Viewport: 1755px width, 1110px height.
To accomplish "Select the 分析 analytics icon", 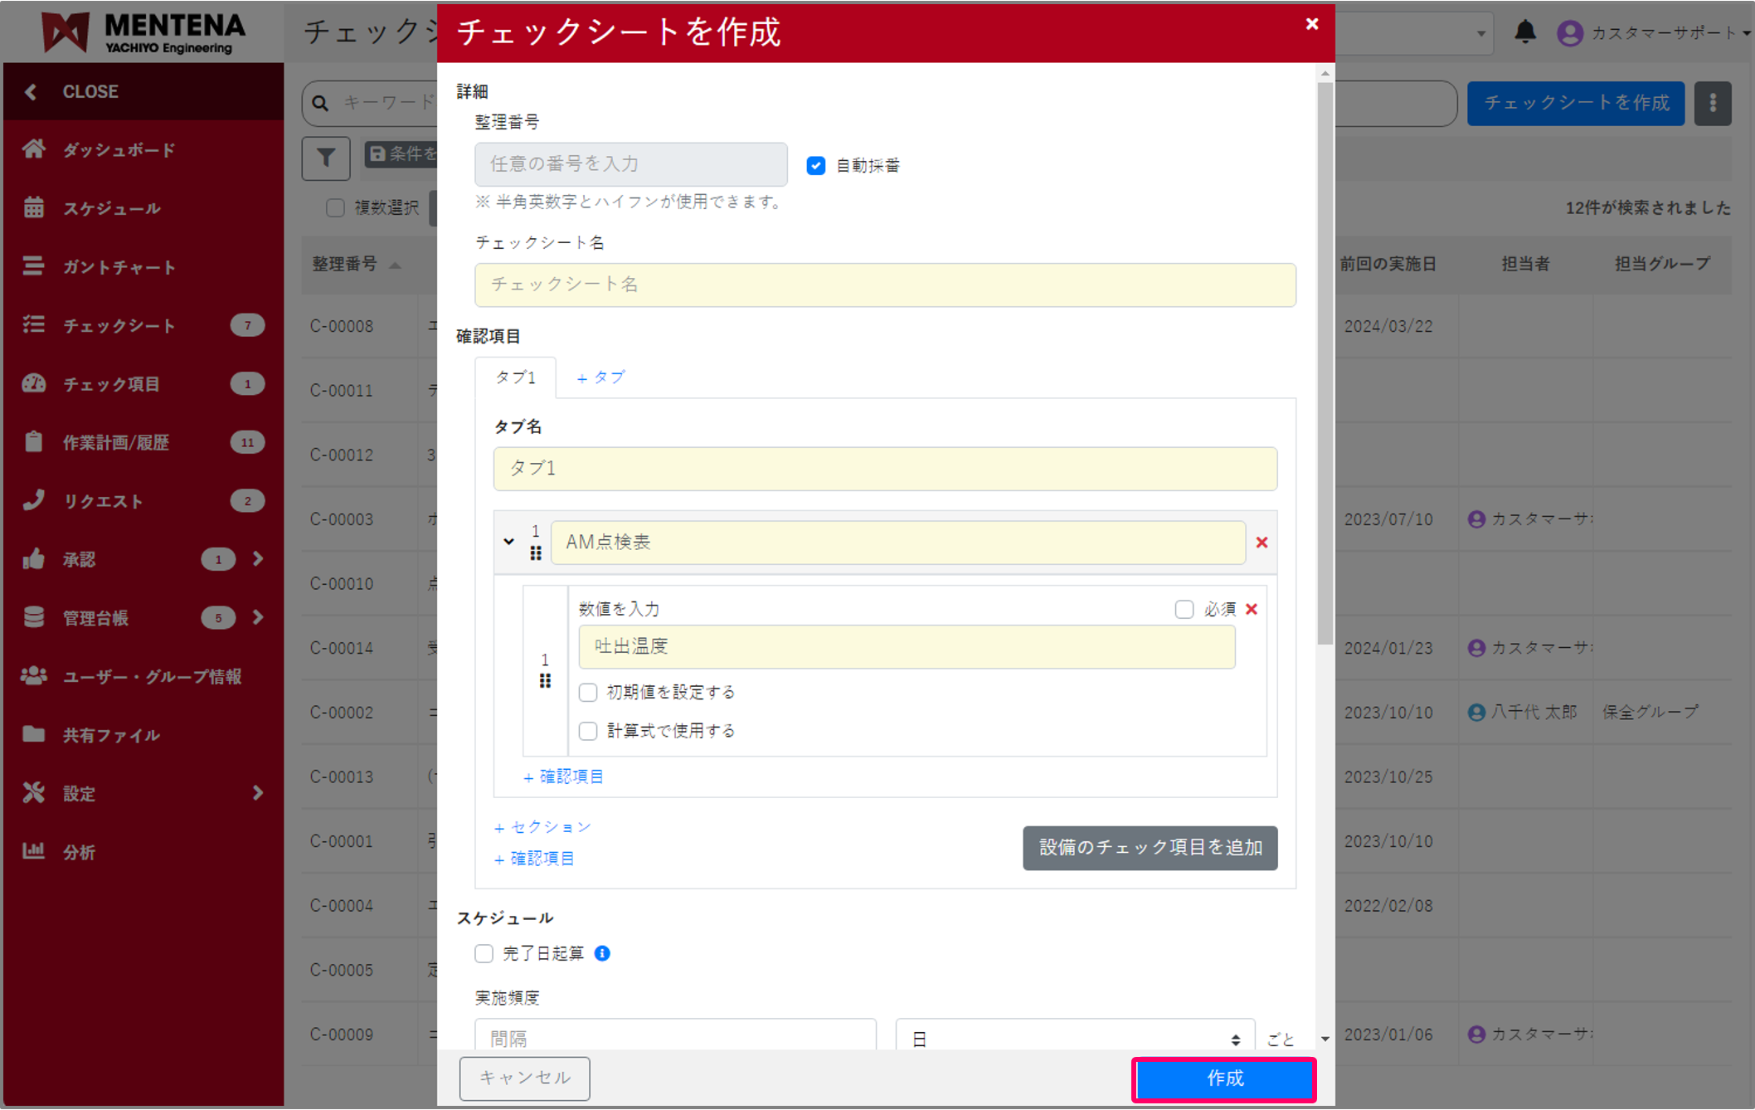I will 34,851.
